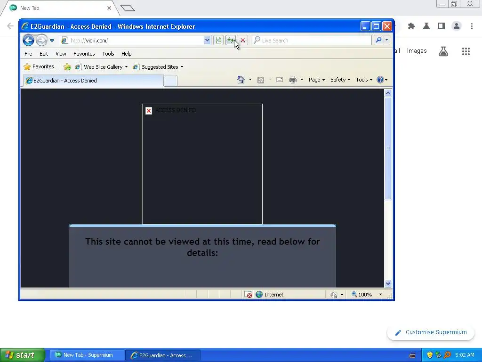Open the Web Slice Gallery link
The image size is (482, 362).
[102, 67]
